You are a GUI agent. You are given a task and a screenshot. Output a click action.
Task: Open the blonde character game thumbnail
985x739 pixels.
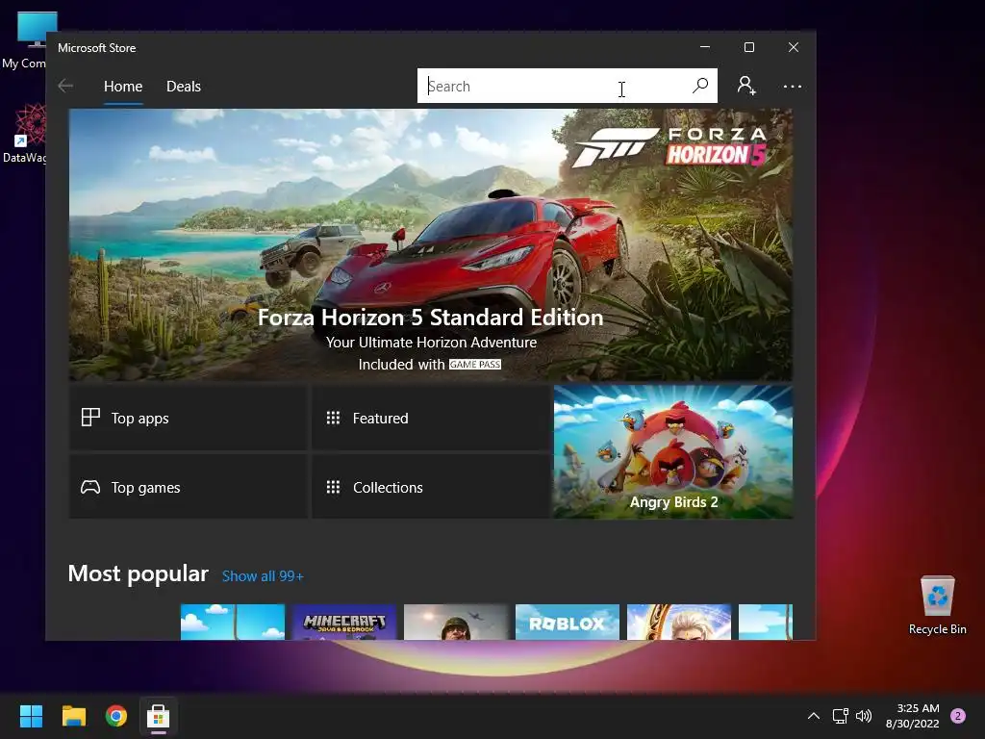coord(679,623)
